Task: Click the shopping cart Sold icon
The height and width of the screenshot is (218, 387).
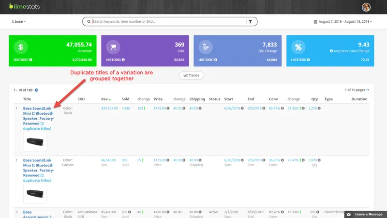Action: point(113,47)
